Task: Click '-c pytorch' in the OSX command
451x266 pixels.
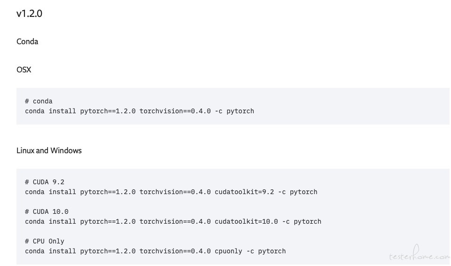Action: 234,111
